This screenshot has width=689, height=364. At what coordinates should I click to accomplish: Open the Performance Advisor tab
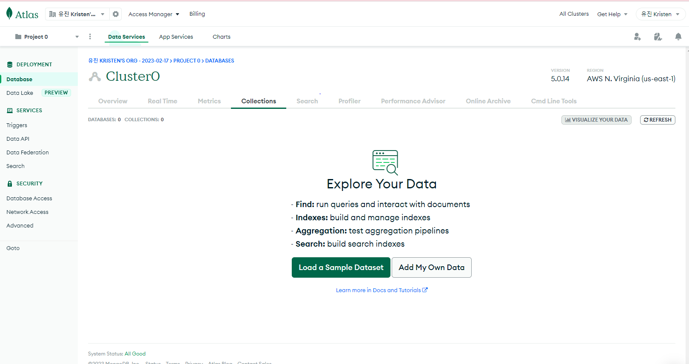(413, 101)
